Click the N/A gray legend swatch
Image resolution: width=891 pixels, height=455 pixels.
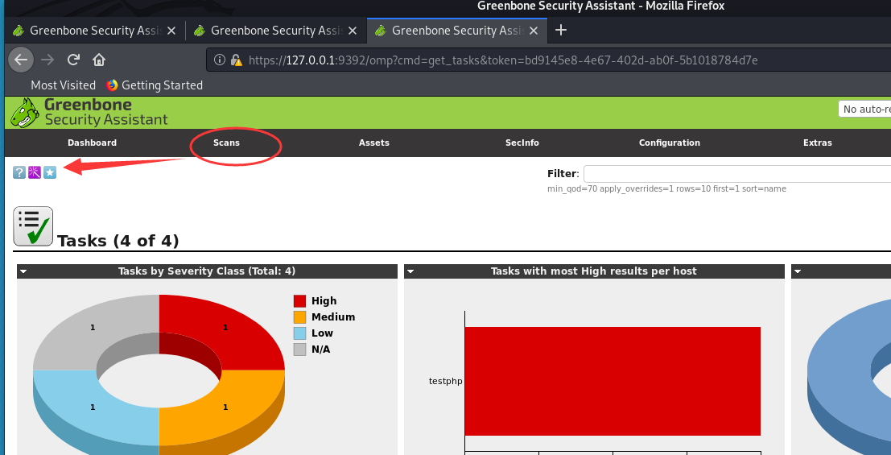click(299, 350)
